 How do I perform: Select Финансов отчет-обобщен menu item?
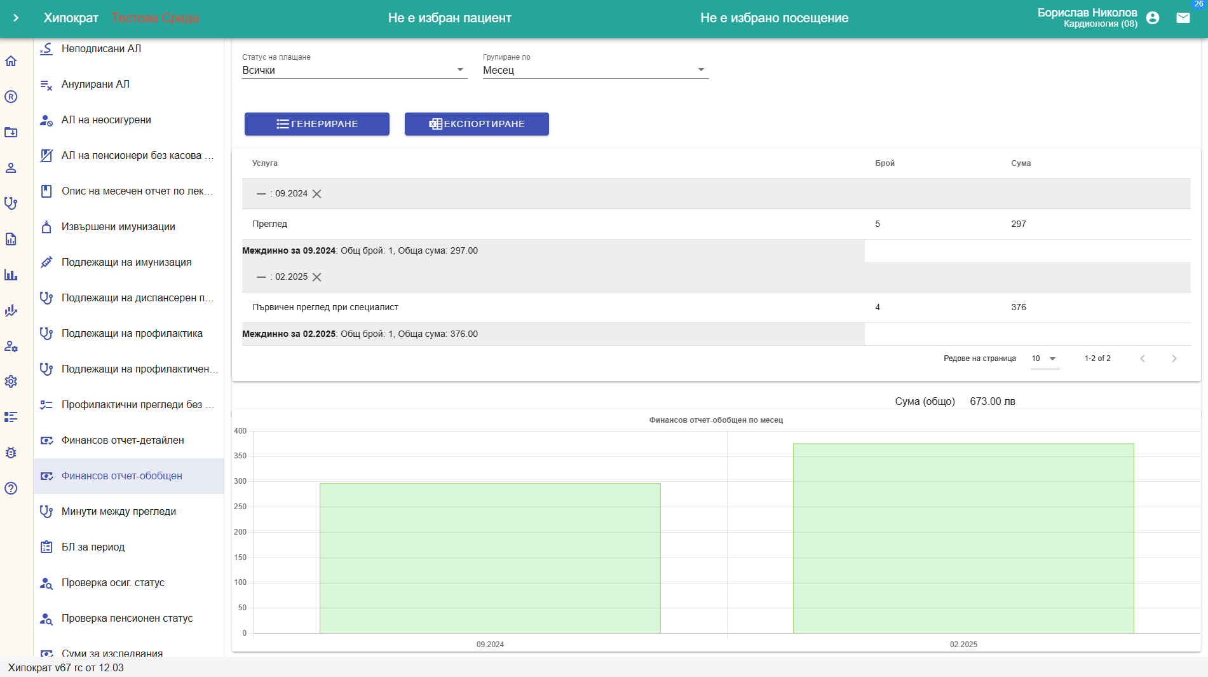(x=129, y=476)
